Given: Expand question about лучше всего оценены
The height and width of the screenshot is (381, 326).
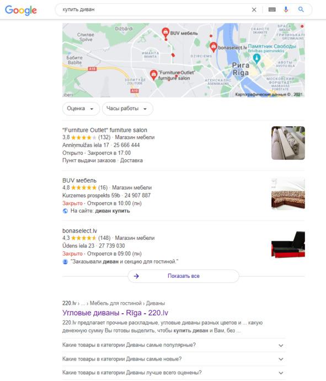Looking at the screenshot, I should [174, 373].
